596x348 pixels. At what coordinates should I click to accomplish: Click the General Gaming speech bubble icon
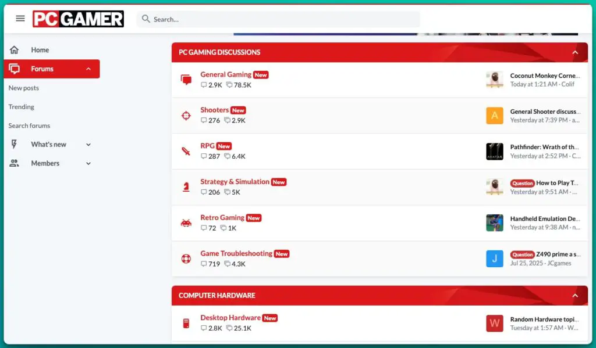coord(186,80)
